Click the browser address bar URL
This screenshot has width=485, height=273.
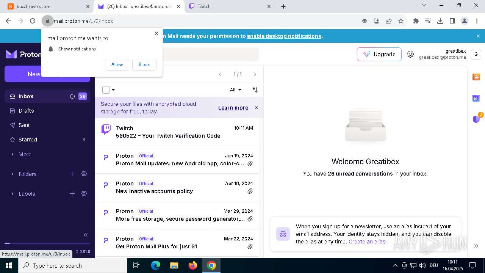[x=83, y=21]
